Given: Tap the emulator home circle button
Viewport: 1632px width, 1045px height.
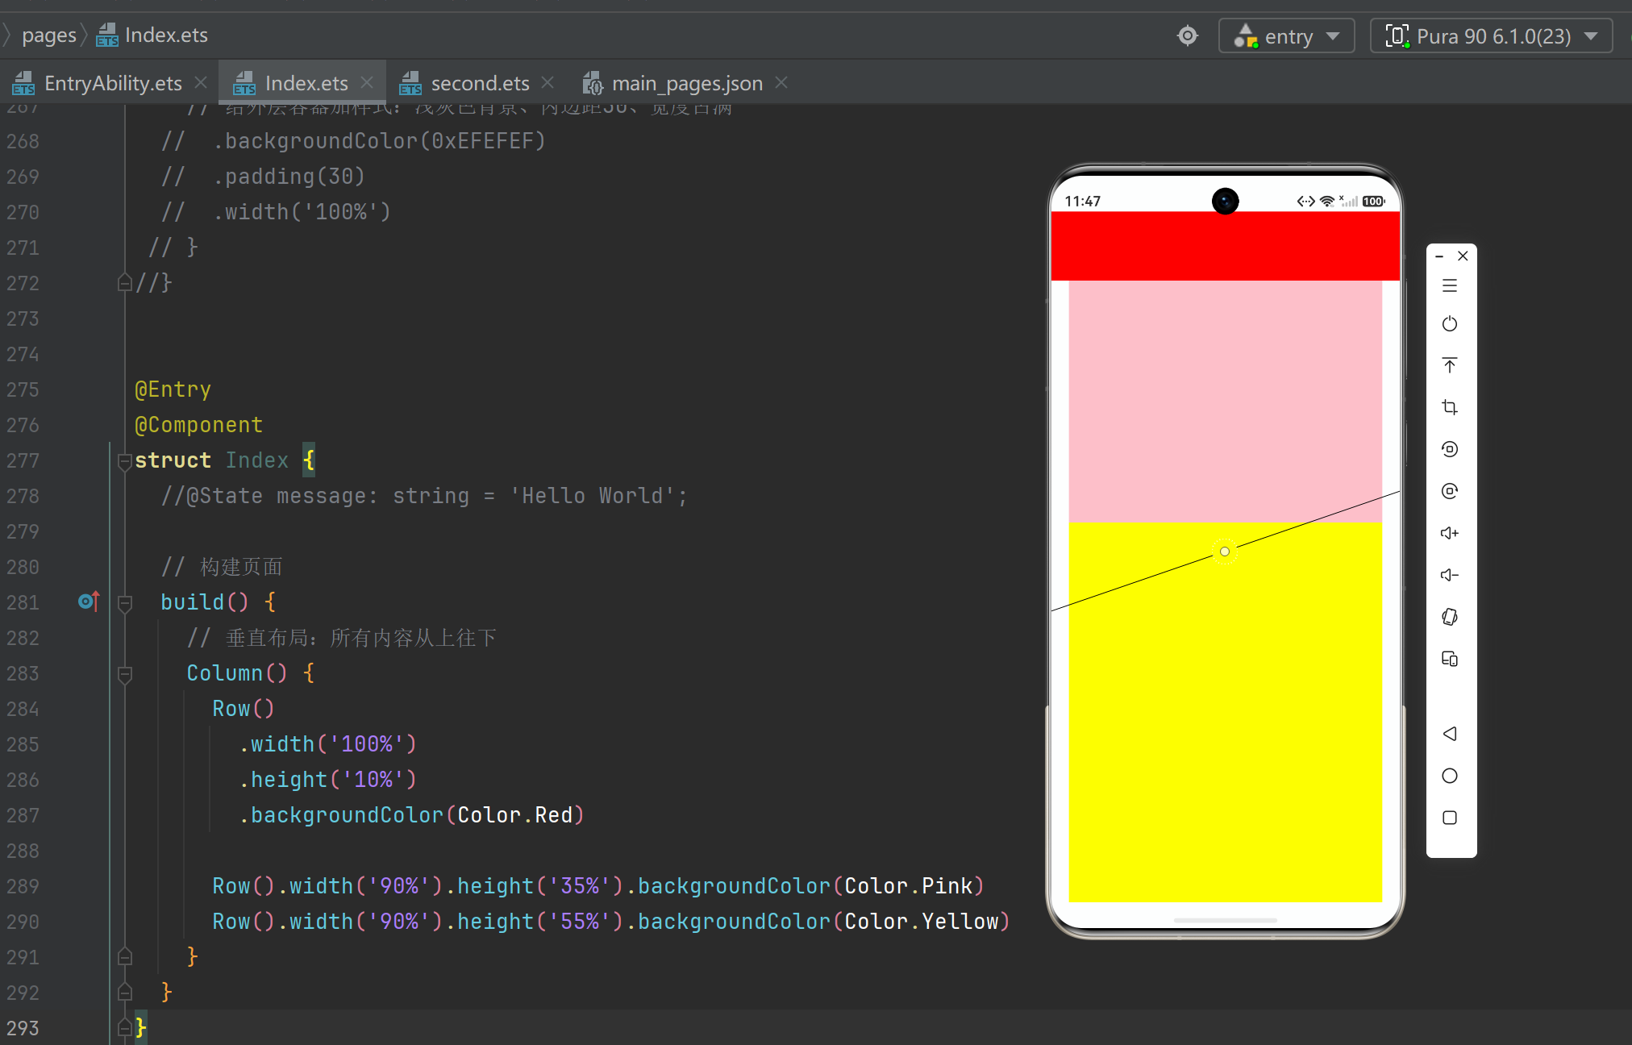Looking at the screenshot, I should point(1449,776).
